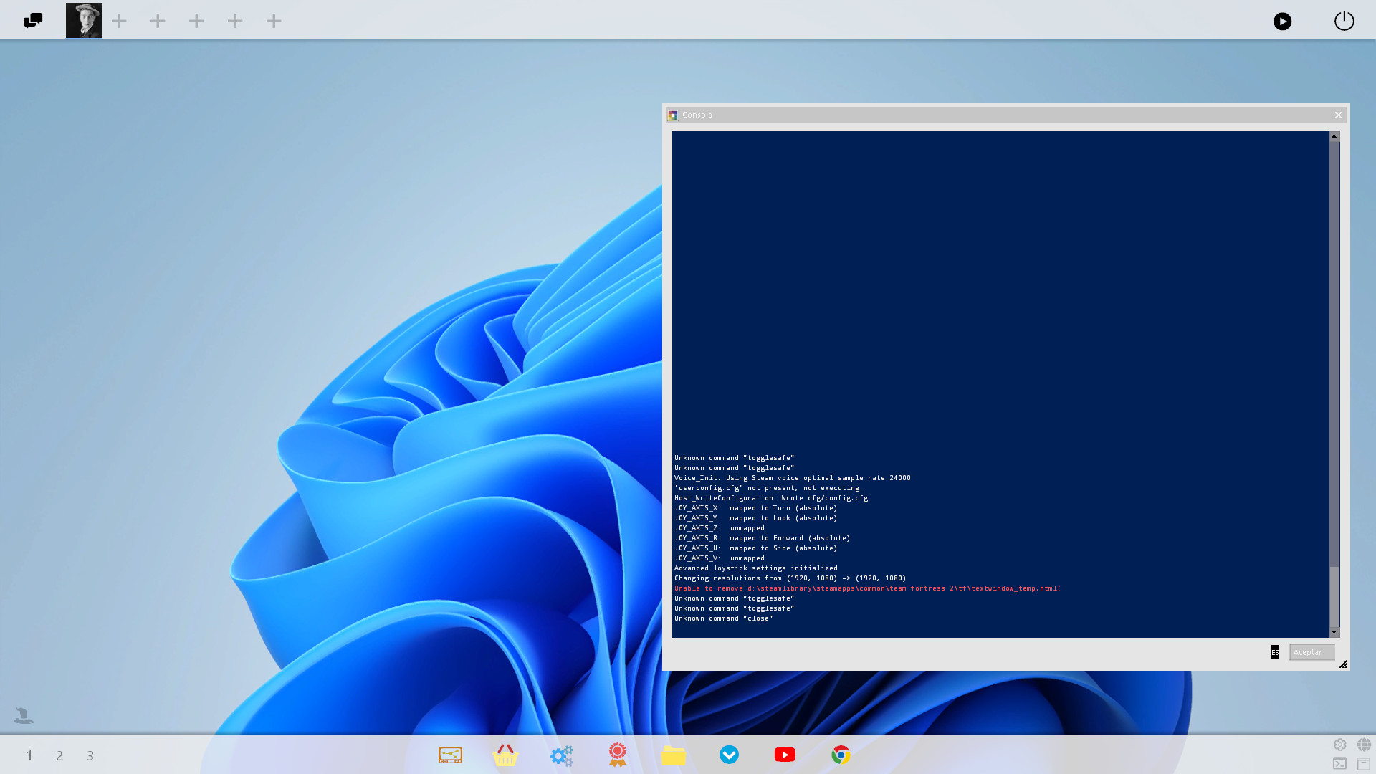Viewport: 1376px width, 774px height.
Task: Click the Consola title bar icon
Action: pyautogui.click(x=673, y=115)
